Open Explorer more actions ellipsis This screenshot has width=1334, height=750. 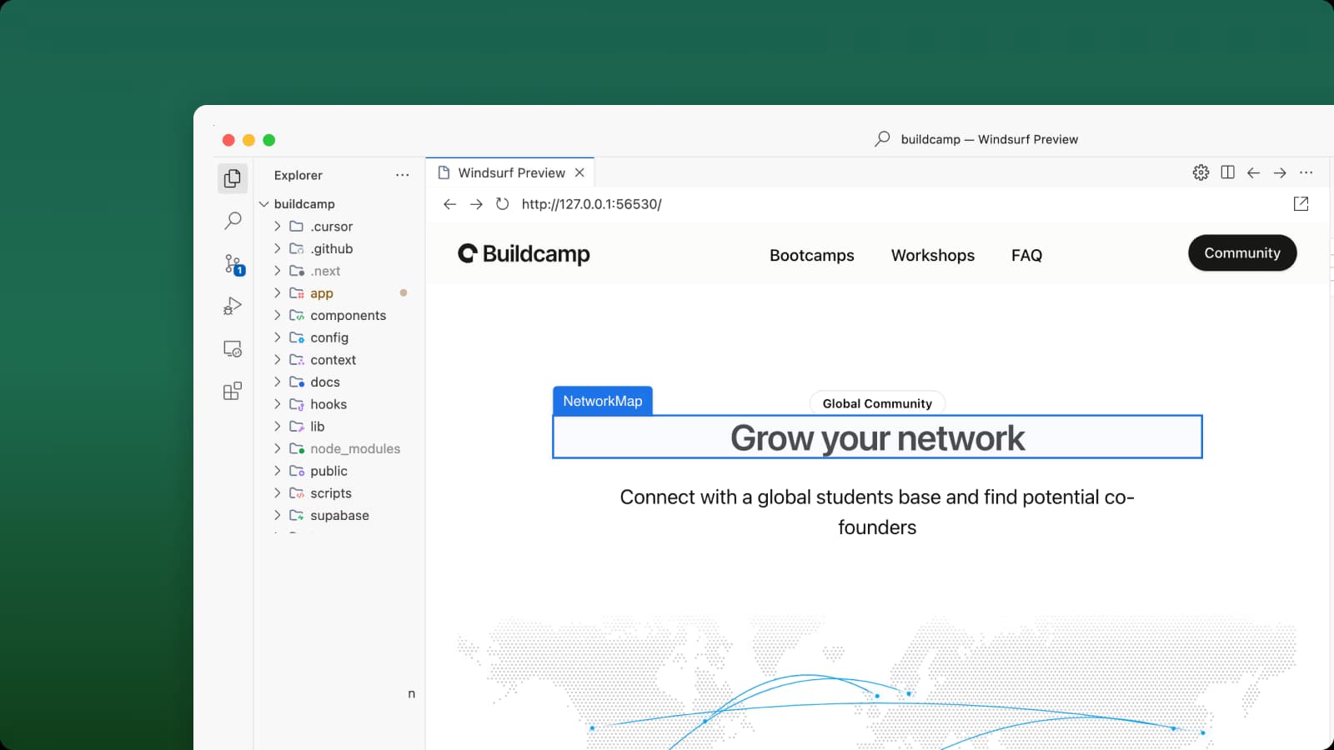pyautogui.click(x=403, y=175)
